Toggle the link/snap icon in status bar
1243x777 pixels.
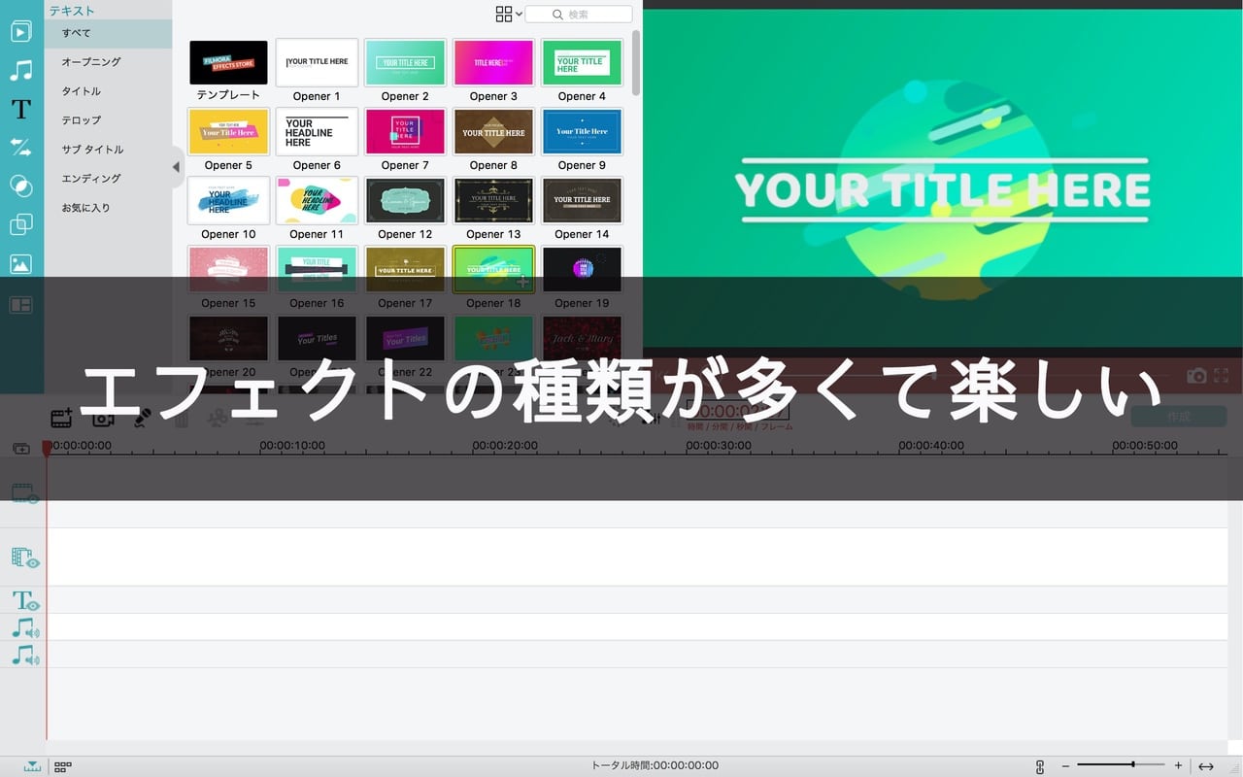click(x=1040, y=766)
